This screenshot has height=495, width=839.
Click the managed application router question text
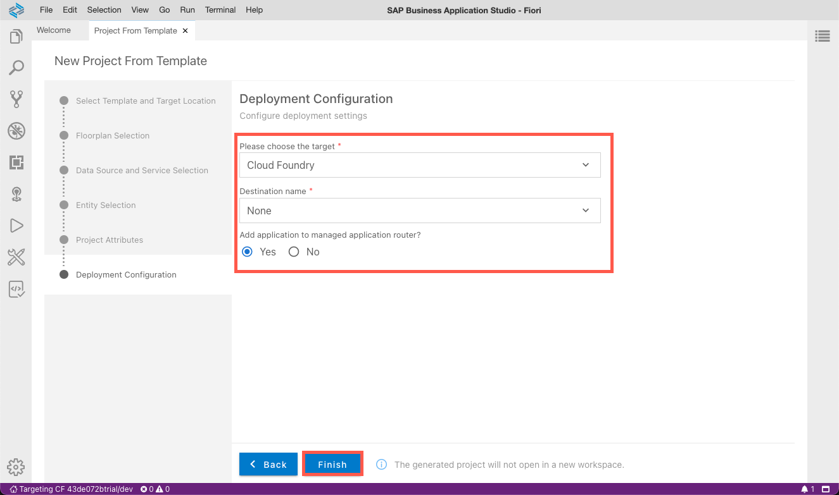(330, 235)
